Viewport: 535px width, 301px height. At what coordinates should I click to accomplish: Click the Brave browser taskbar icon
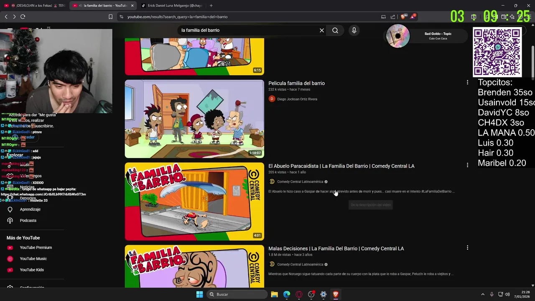pos(336,294)
